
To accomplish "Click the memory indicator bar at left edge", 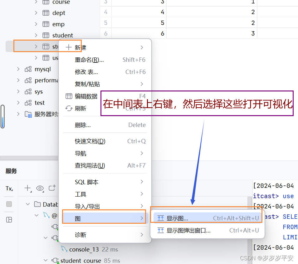I will click(2, 117).
